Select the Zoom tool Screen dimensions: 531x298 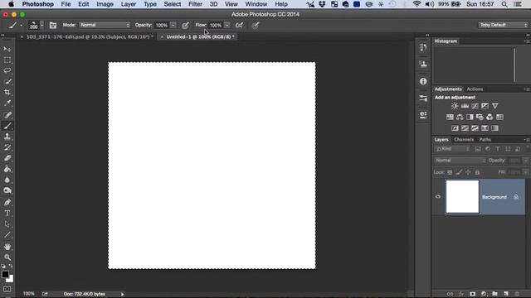tap(7, 257)
